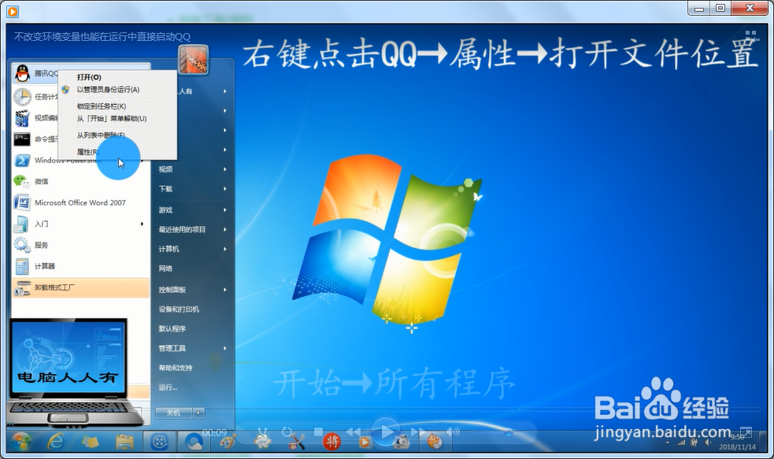Image resolution: width=774 pixels, height=459 pixels.
Task: Open Internet Explorer on the taskbar
Action: pyautogui.click(x=55, y=441)
